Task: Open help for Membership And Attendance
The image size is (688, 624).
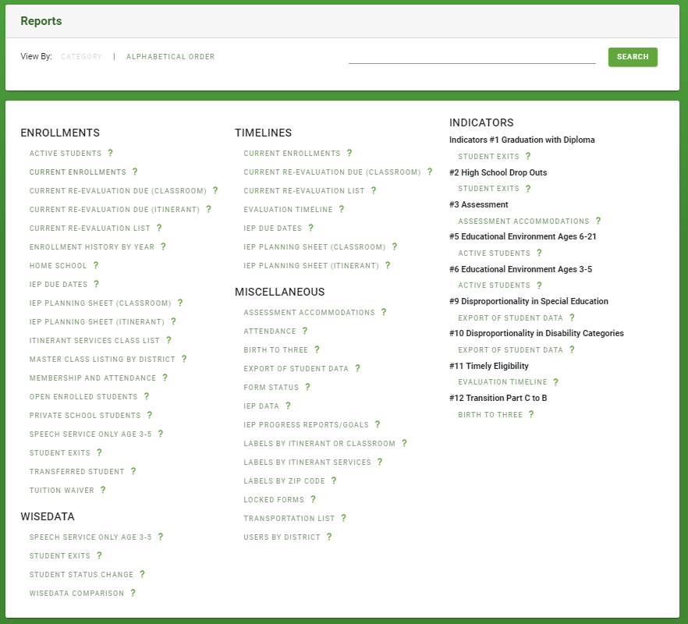Action: point(165,378)
